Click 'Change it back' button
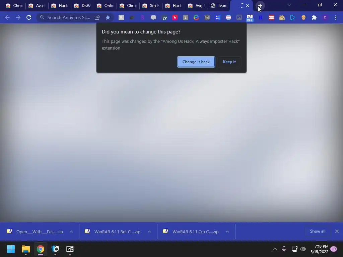The width and height of the screenshot is (343, 257). click(196, 62)
